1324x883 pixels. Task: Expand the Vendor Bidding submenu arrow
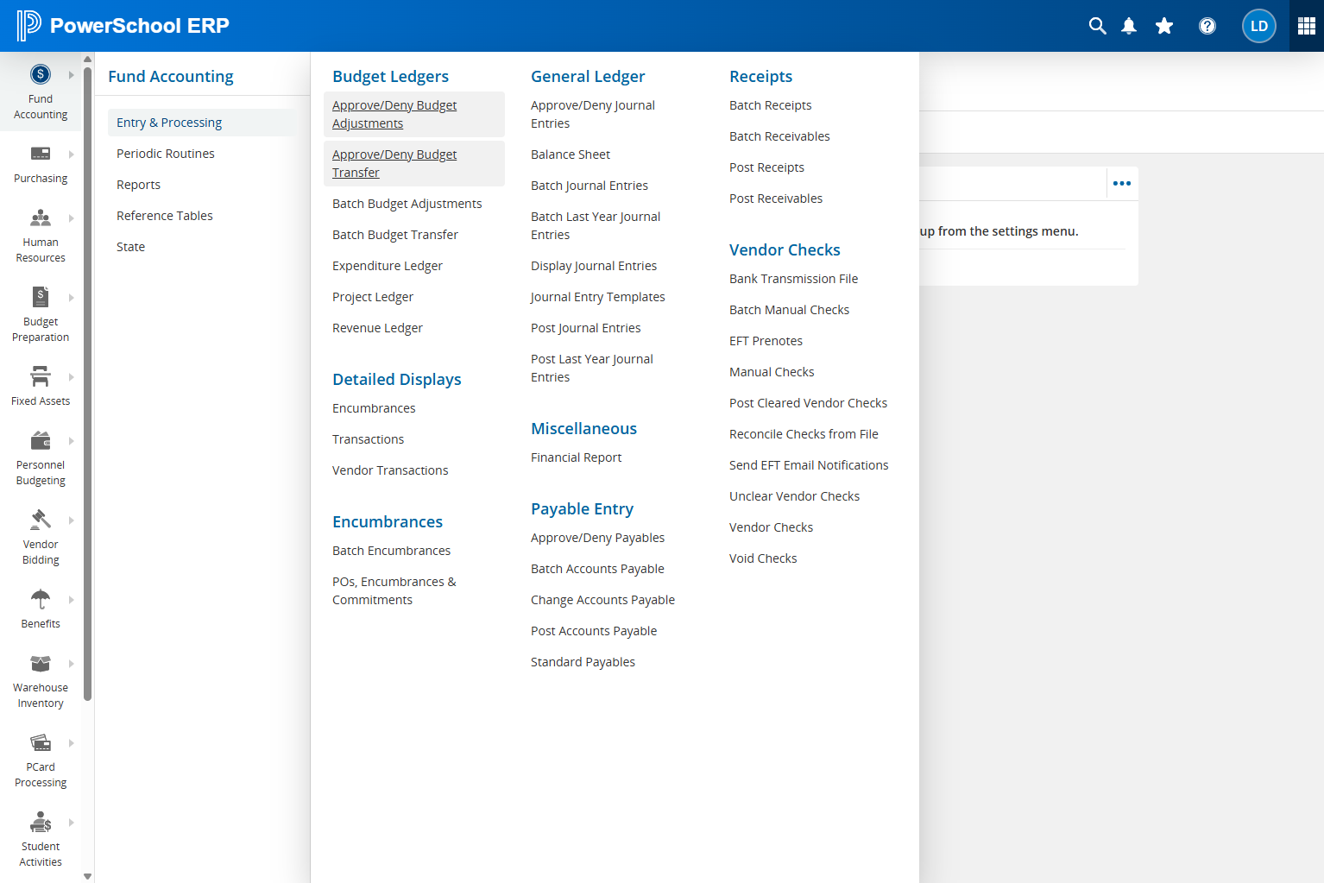(x=71, y=520)
